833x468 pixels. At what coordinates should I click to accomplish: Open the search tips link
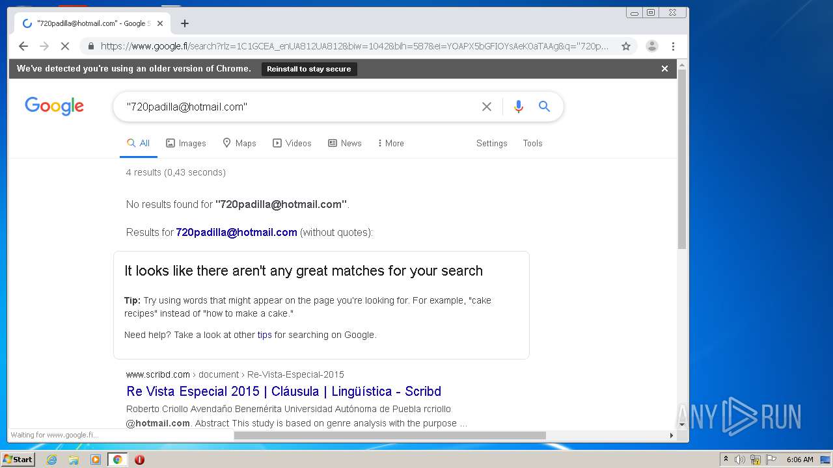pos(264,335)
